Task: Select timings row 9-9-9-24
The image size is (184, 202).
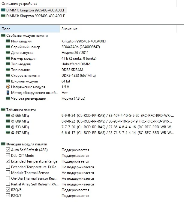Action: [118, 116]
